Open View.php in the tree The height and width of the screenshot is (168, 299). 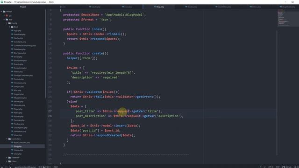[18, 135]
